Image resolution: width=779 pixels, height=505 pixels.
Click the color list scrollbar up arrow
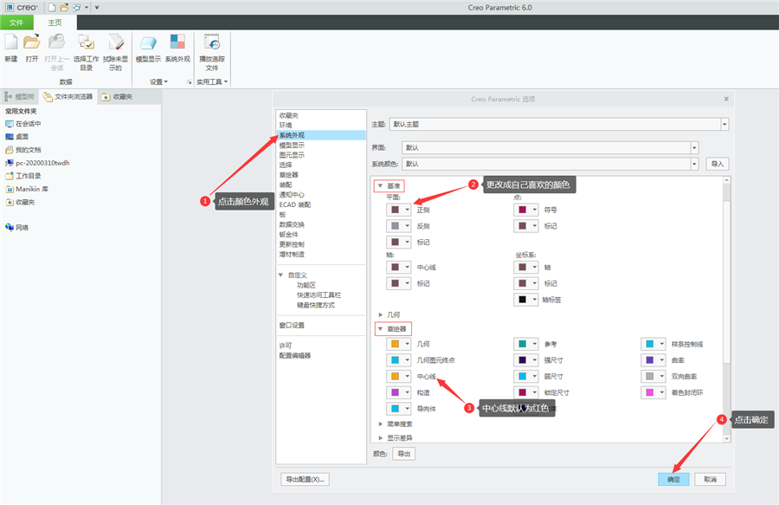click(727, 180)
